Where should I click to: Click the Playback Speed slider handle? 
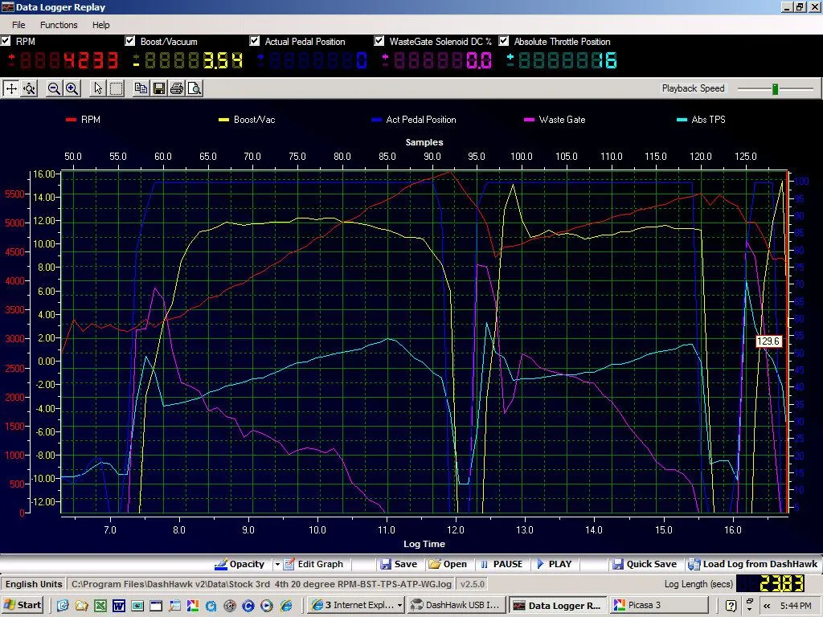point(775,88)
